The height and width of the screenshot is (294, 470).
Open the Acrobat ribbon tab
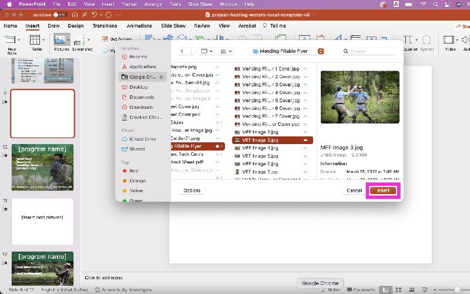tap(247, 26)
